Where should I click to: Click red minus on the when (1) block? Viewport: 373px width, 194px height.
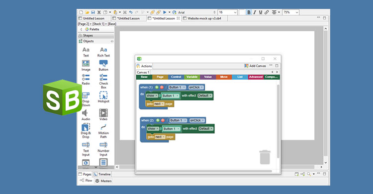[162, 87]
